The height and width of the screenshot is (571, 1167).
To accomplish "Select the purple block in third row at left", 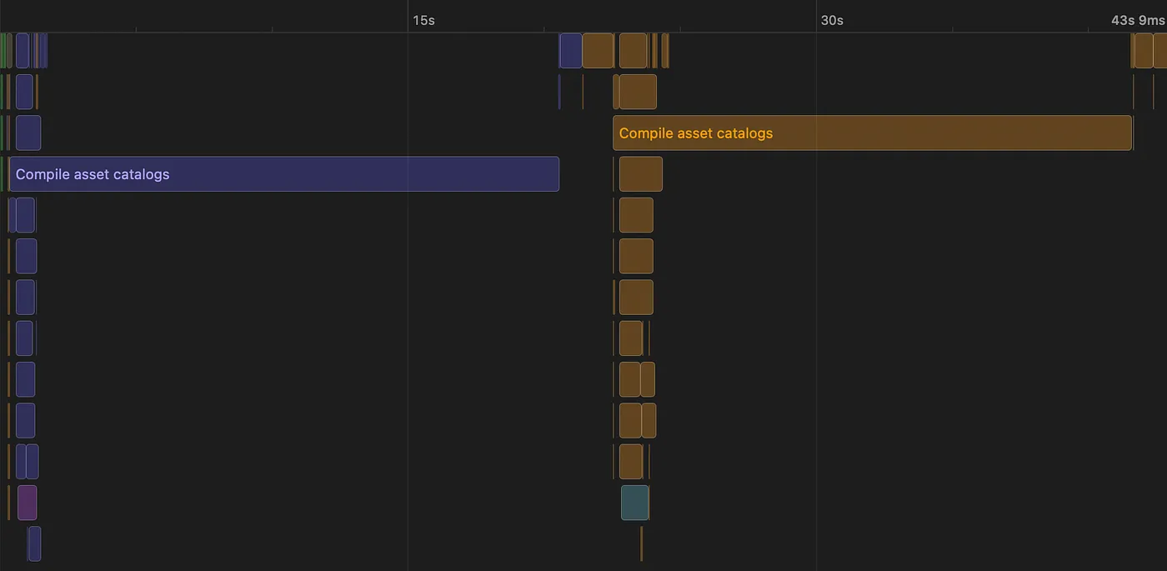I will tap(28, 133).
